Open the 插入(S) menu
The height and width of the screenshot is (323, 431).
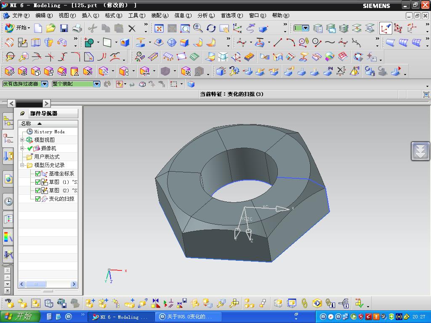[90, 16]
